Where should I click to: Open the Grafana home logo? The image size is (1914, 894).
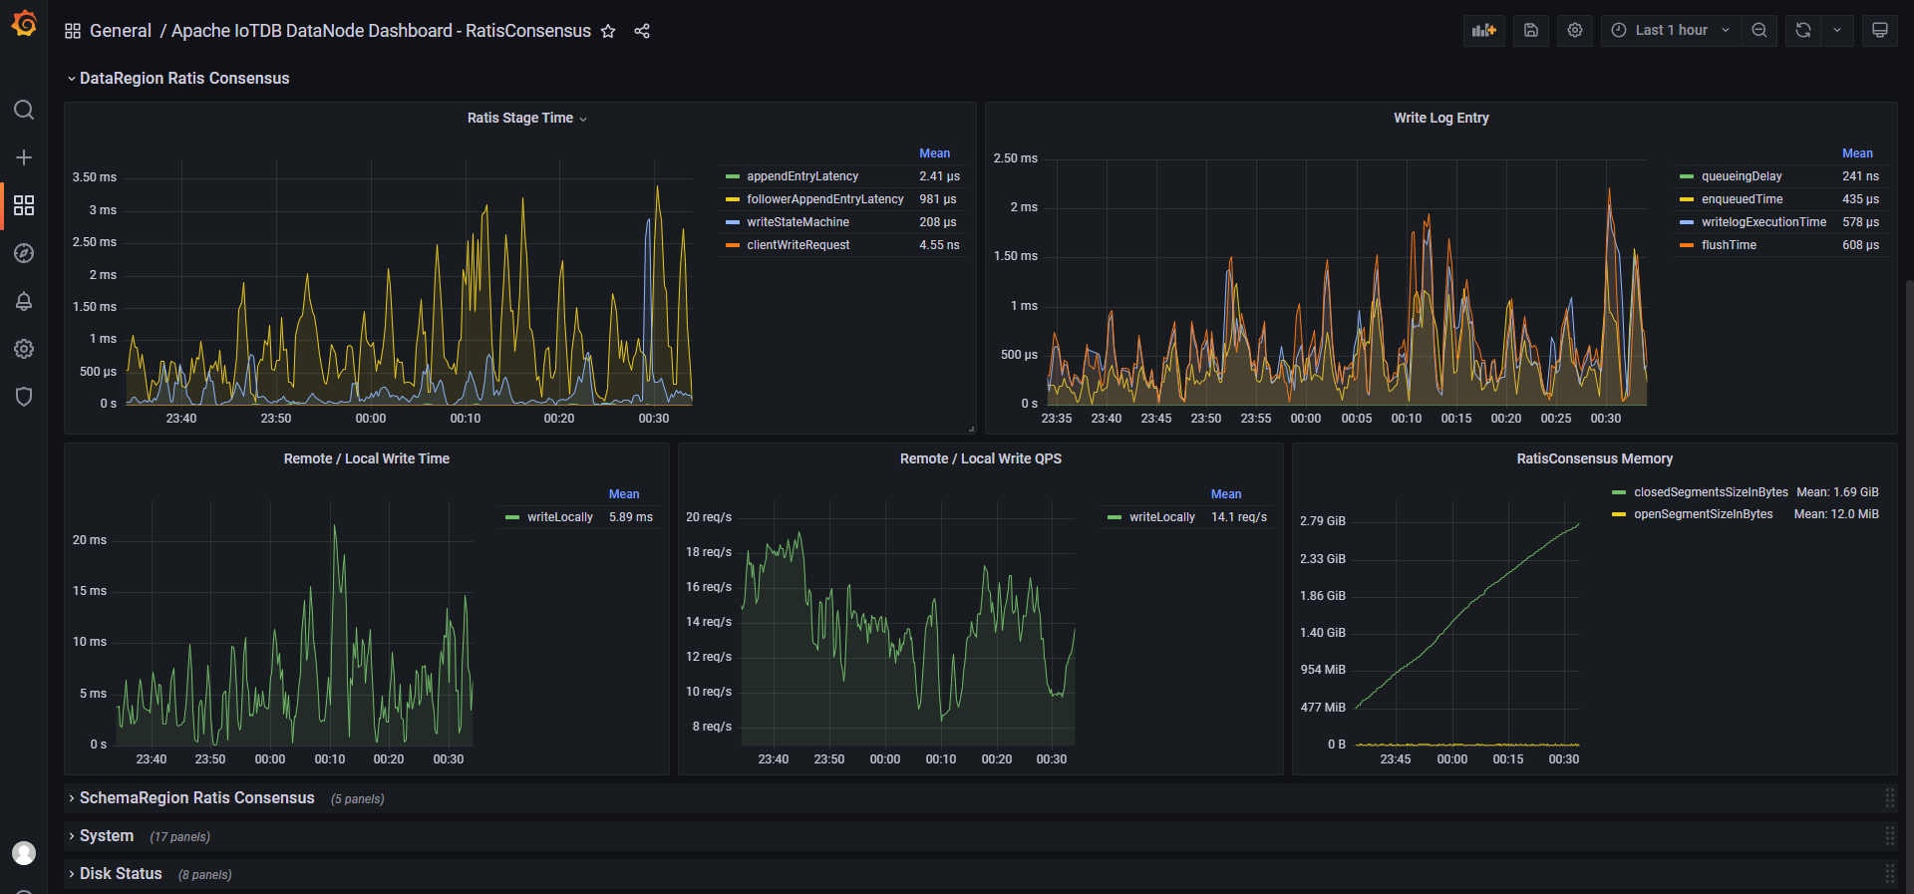point(24,23)
